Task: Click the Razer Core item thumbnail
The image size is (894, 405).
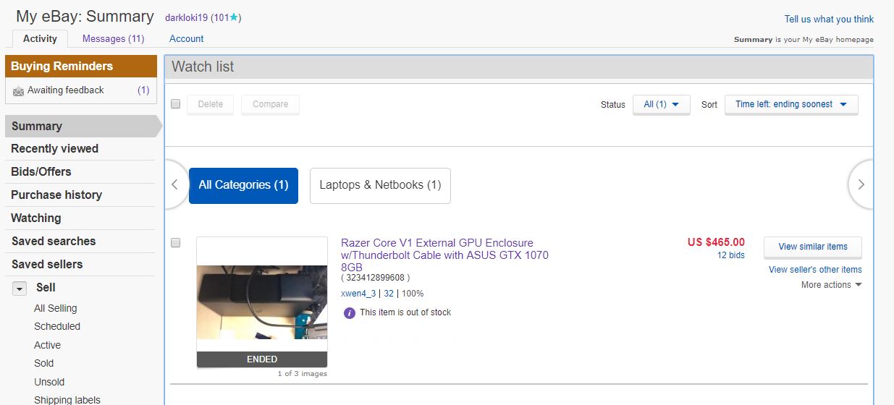Action: [x=262, y=302]
